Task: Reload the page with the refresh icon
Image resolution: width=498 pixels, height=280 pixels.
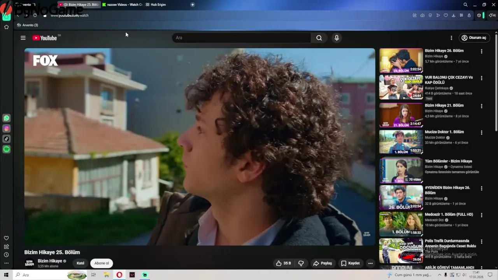Action: coord(35,15)
